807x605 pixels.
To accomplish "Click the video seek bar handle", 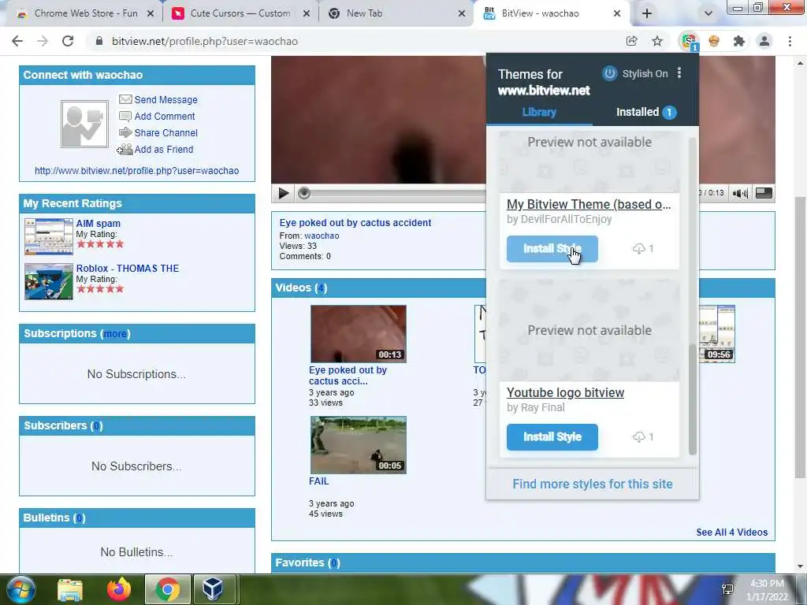I will [304, 193].
